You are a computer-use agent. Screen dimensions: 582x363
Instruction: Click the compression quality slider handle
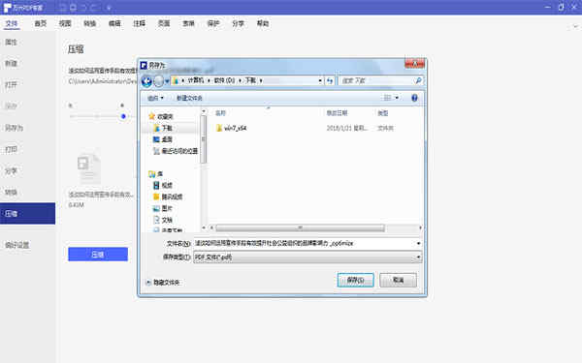(123, 116)
